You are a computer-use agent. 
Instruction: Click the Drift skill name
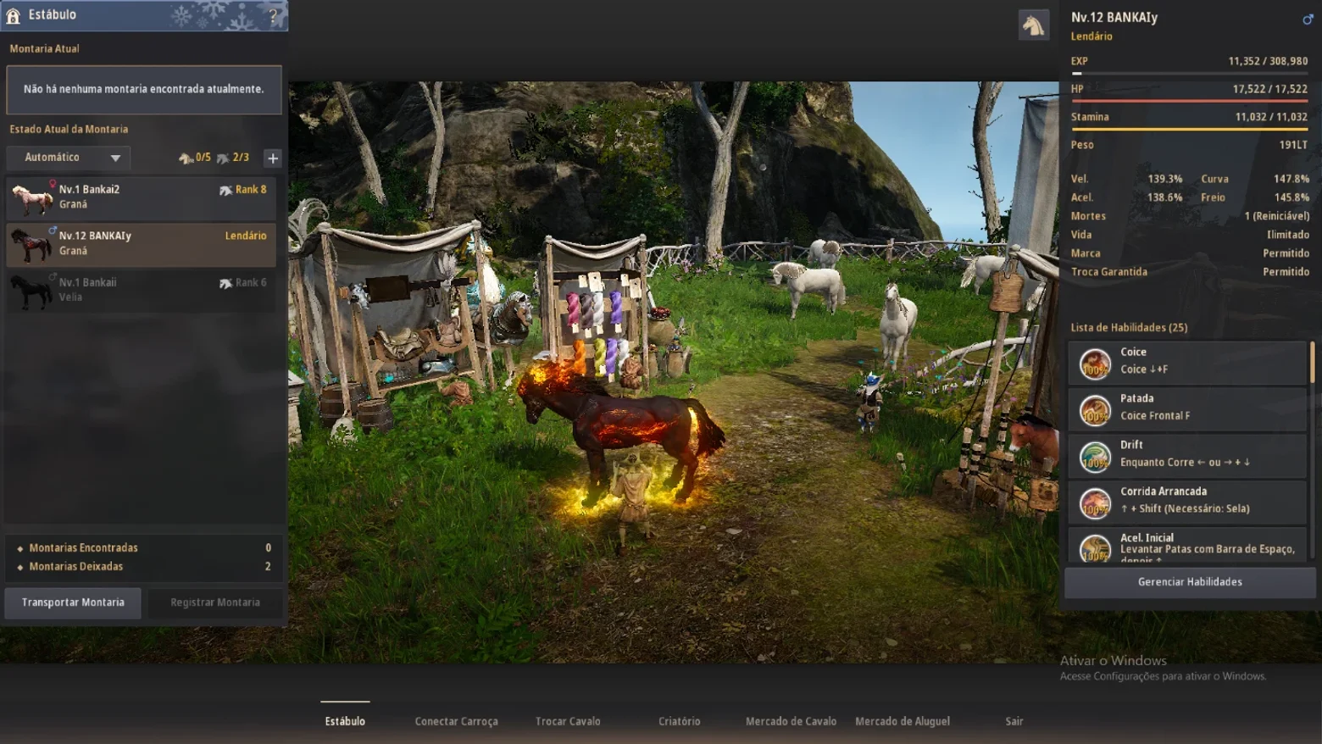point(1131,446)
